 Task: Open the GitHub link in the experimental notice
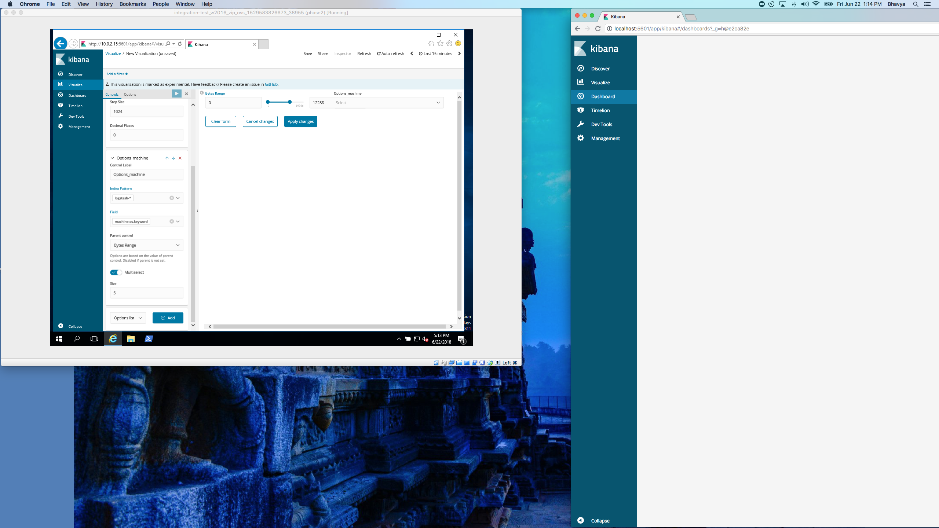[271, 84]
